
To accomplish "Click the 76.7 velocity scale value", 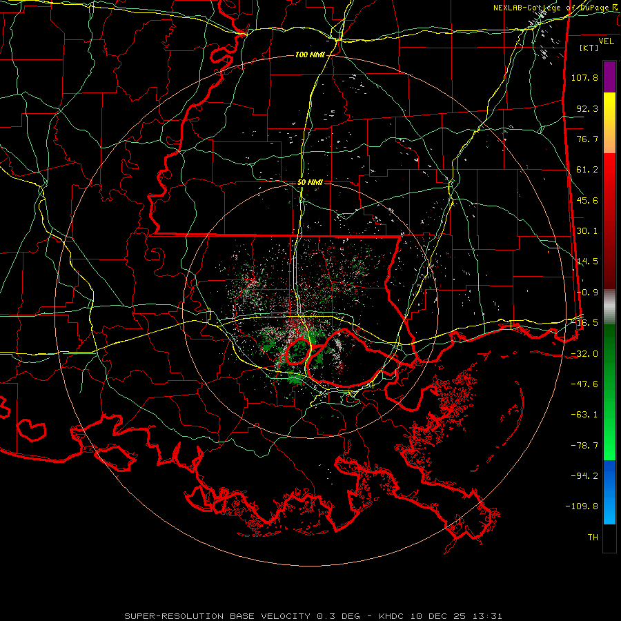I will [587, 139].
